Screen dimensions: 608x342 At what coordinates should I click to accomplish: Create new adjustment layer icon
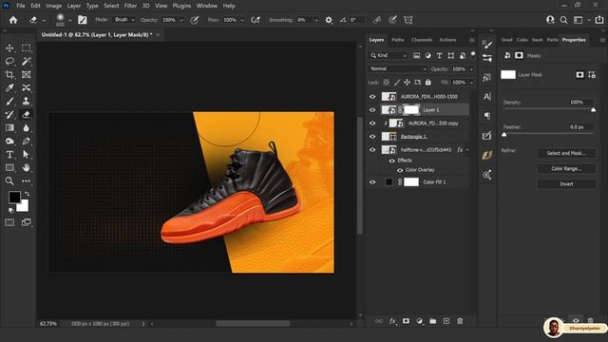pos(420,321)
